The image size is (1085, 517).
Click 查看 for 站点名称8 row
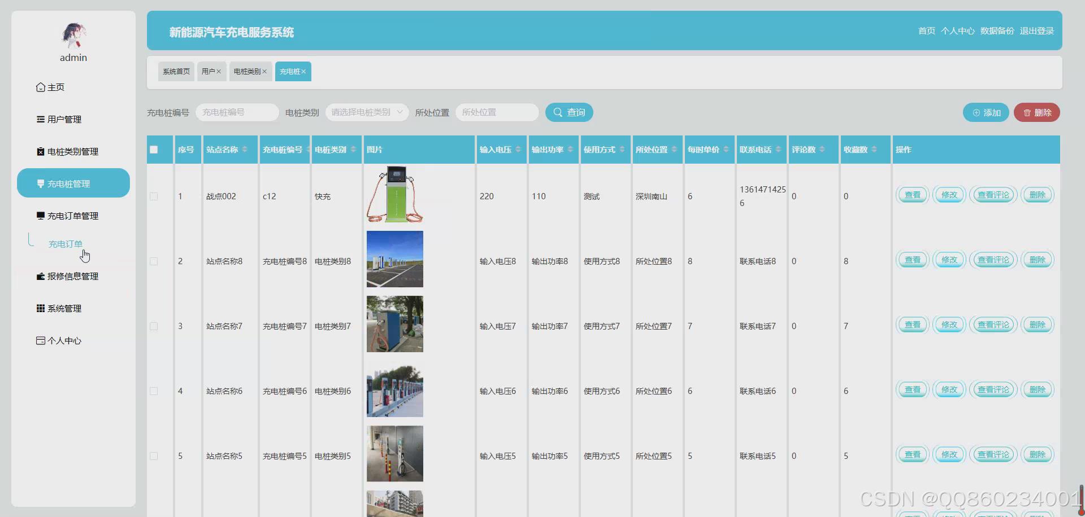[912, 260]
